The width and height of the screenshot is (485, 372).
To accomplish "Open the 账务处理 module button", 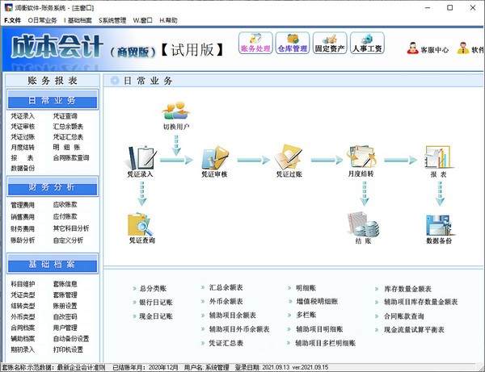I will (255, 43).
